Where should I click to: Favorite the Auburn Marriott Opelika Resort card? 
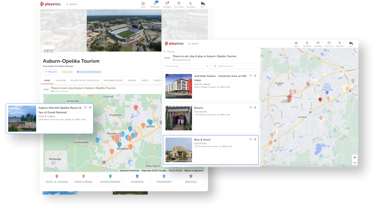(86, 108)
